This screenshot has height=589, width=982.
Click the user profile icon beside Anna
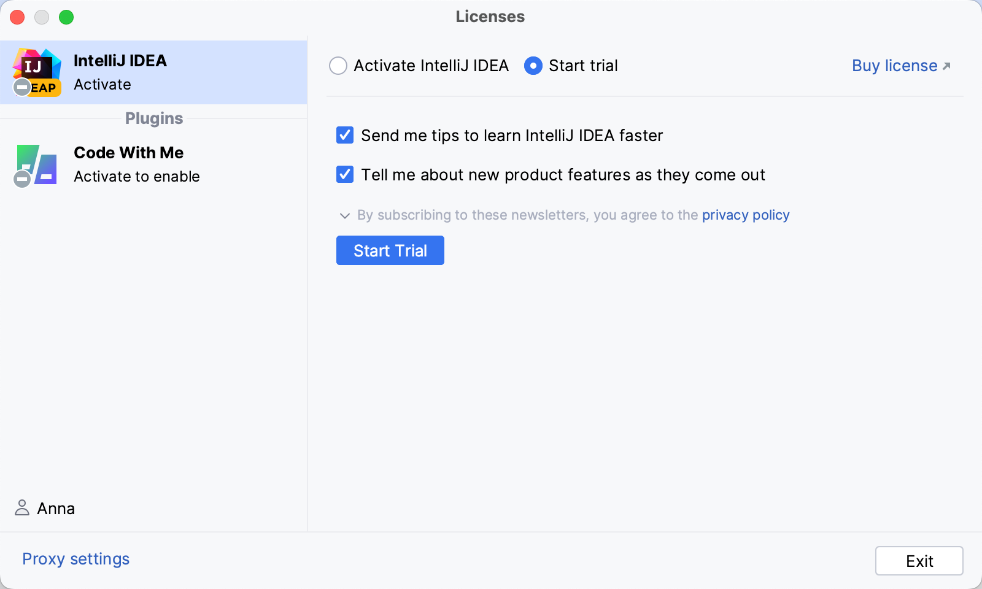pos(22,507)
